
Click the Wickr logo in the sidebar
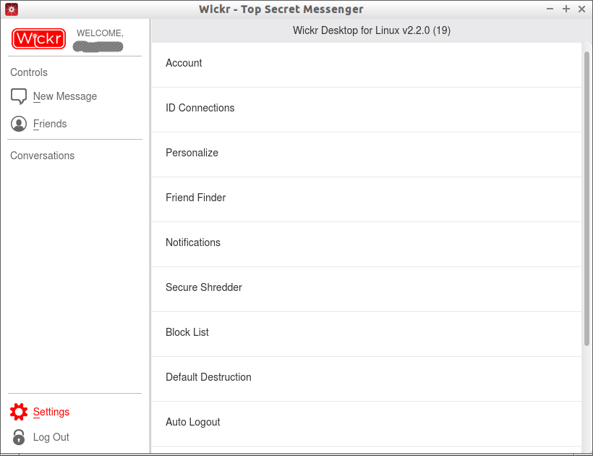pos(38,38)
